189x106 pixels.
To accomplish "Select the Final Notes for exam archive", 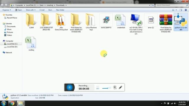I will (166, 23).
